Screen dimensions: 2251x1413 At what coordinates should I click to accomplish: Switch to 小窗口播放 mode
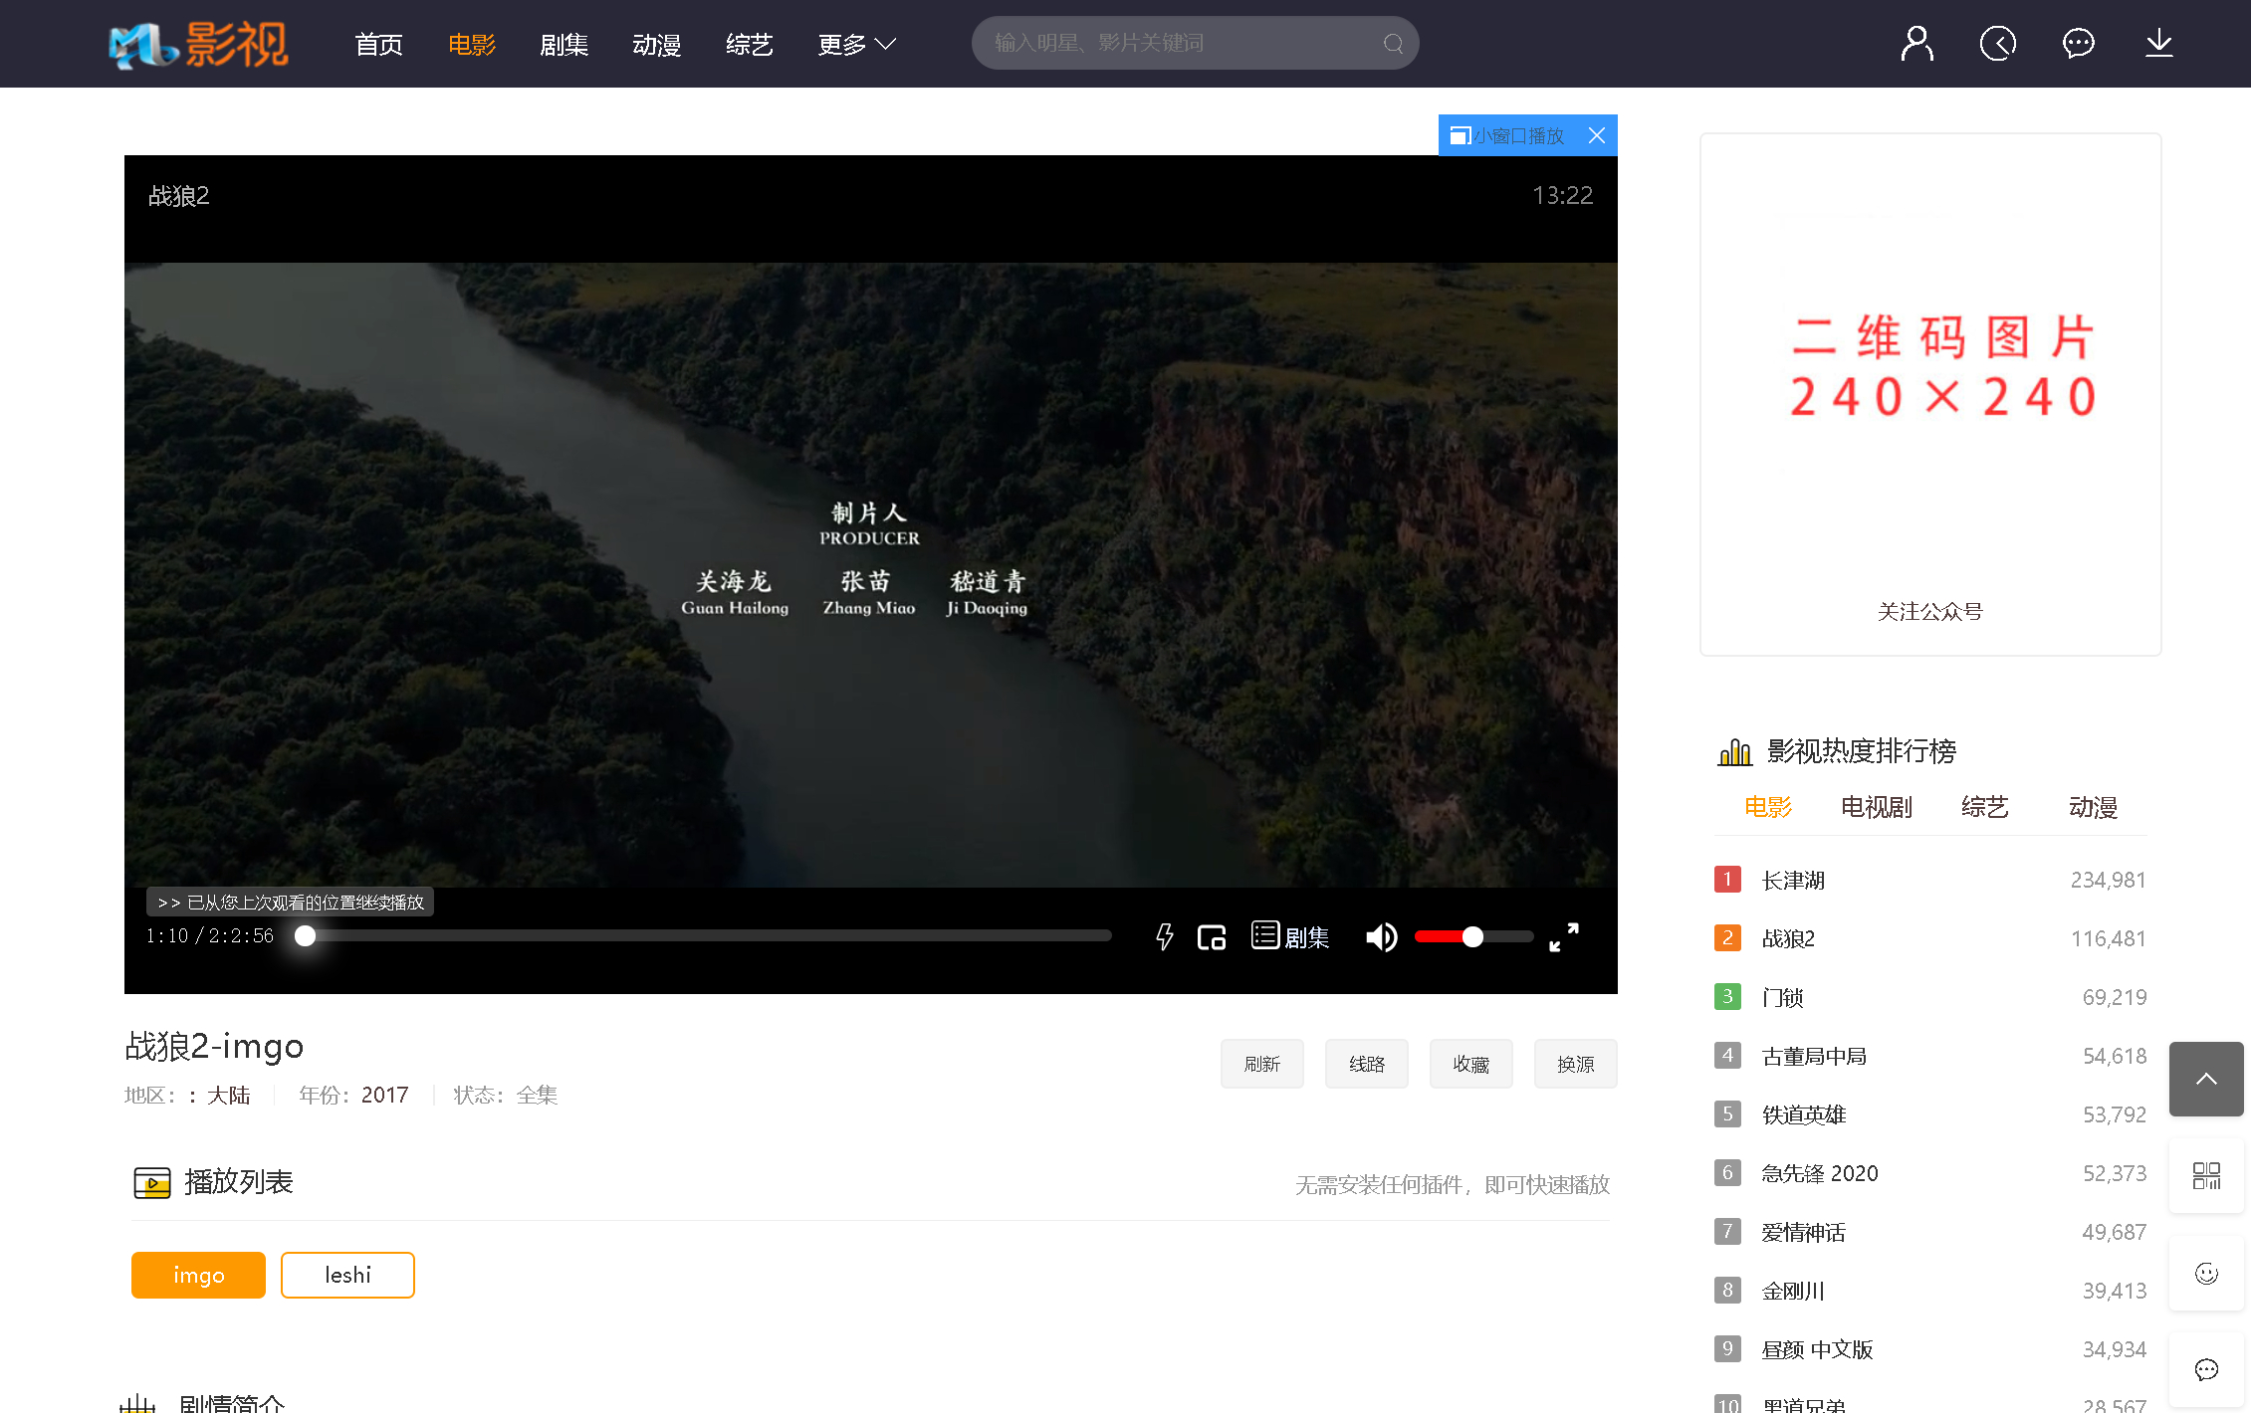coord(1507,135)
